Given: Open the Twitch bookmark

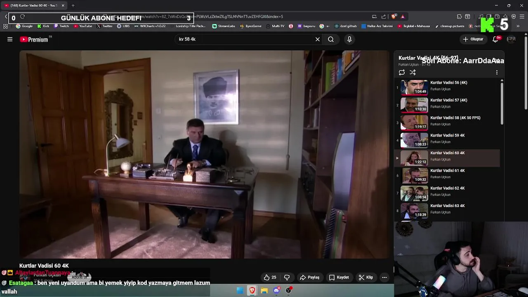Looking at the screenshot, I should pos(61,26).
